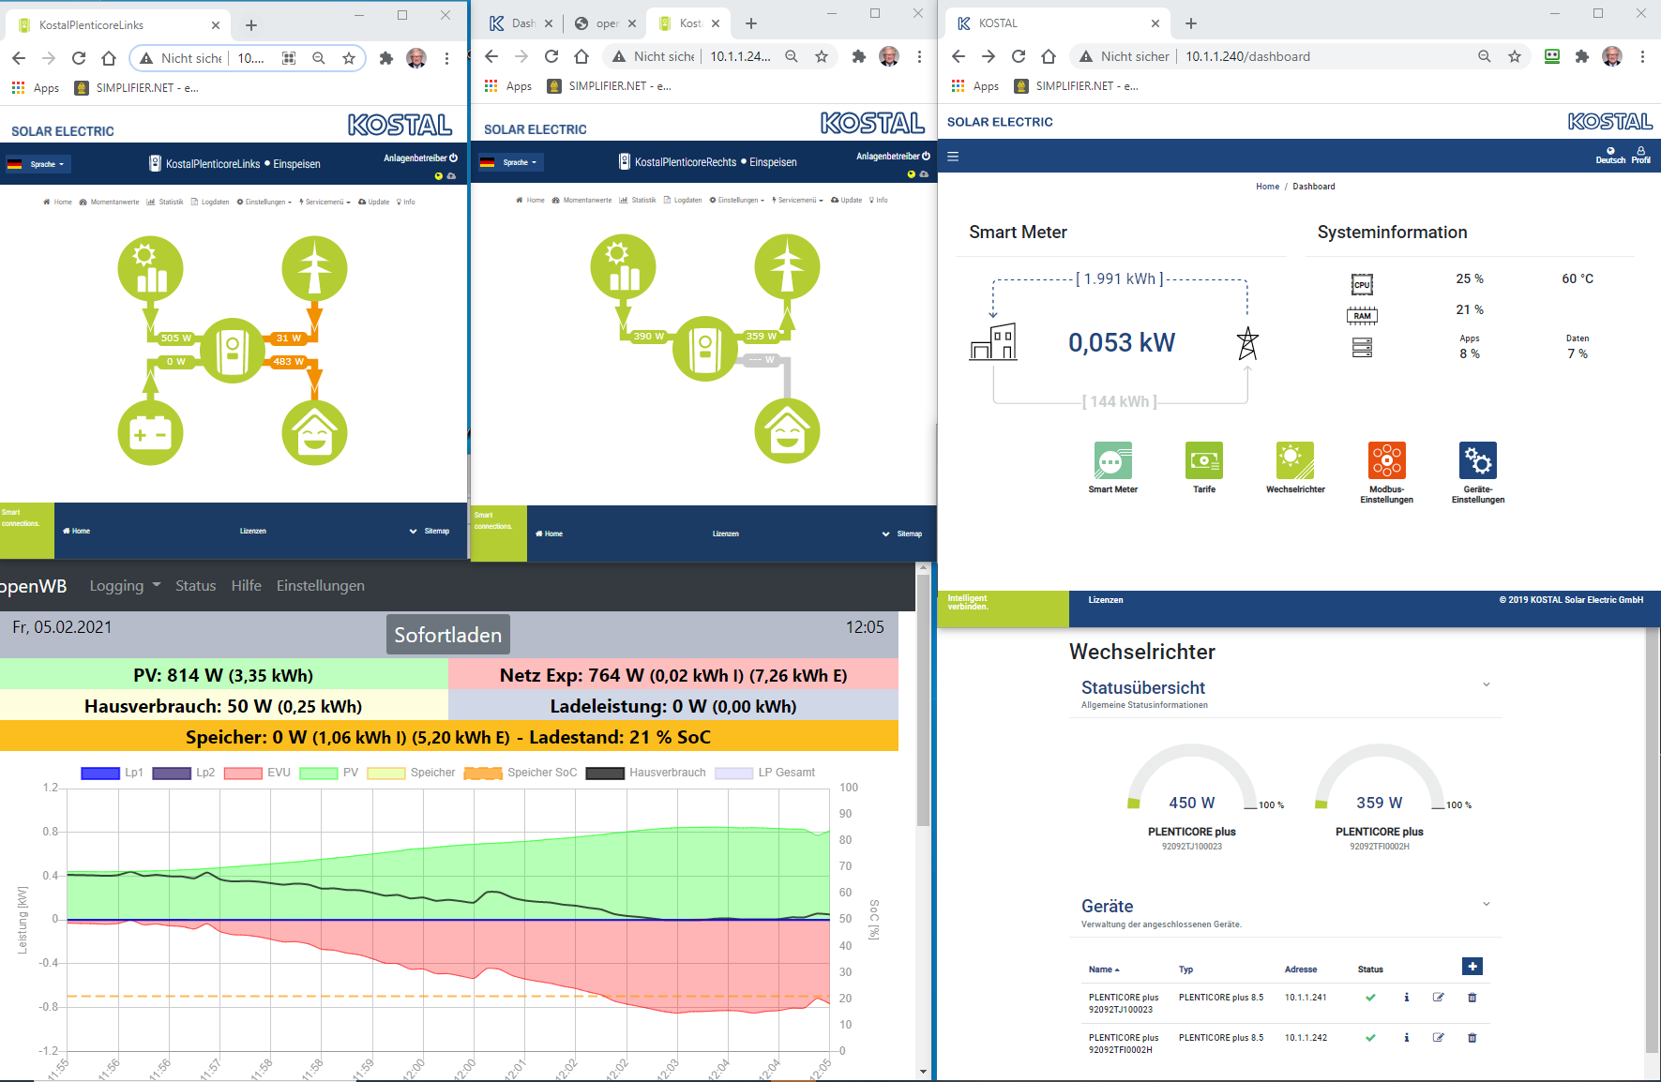
Task: Open Einstellungen in the openWB navbar
Action: coord(320,586)
